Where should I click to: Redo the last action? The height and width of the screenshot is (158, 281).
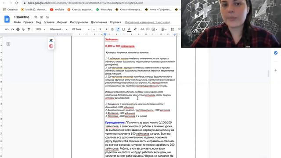click(12, 29)
